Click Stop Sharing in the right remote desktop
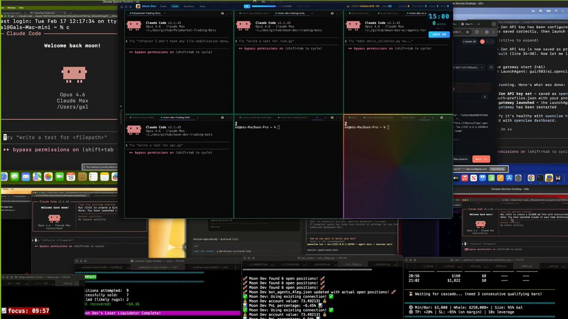This screenshot has width=568, height=319. tap(497, 169)
